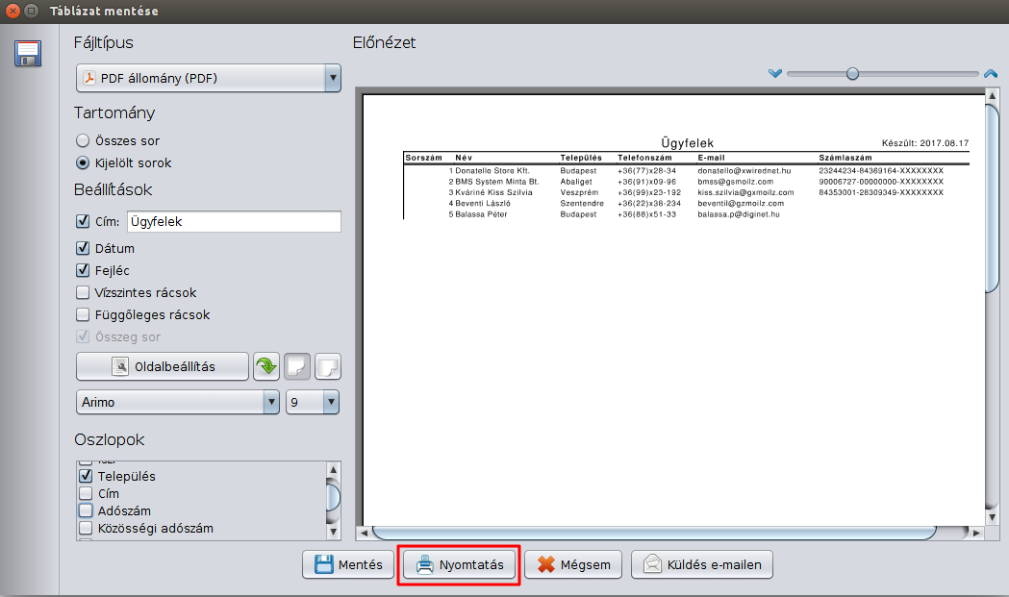Image resolution: width=1009 pixels, height=597 pixels.
Task: Click the Küldés e-mailen envelope button
Action: pyautogui.click(x=701, y=564)
